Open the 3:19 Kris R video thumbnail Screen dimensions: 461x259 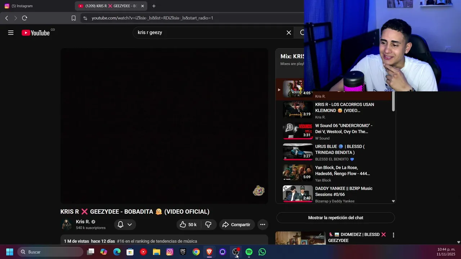(x=297, y=110)
